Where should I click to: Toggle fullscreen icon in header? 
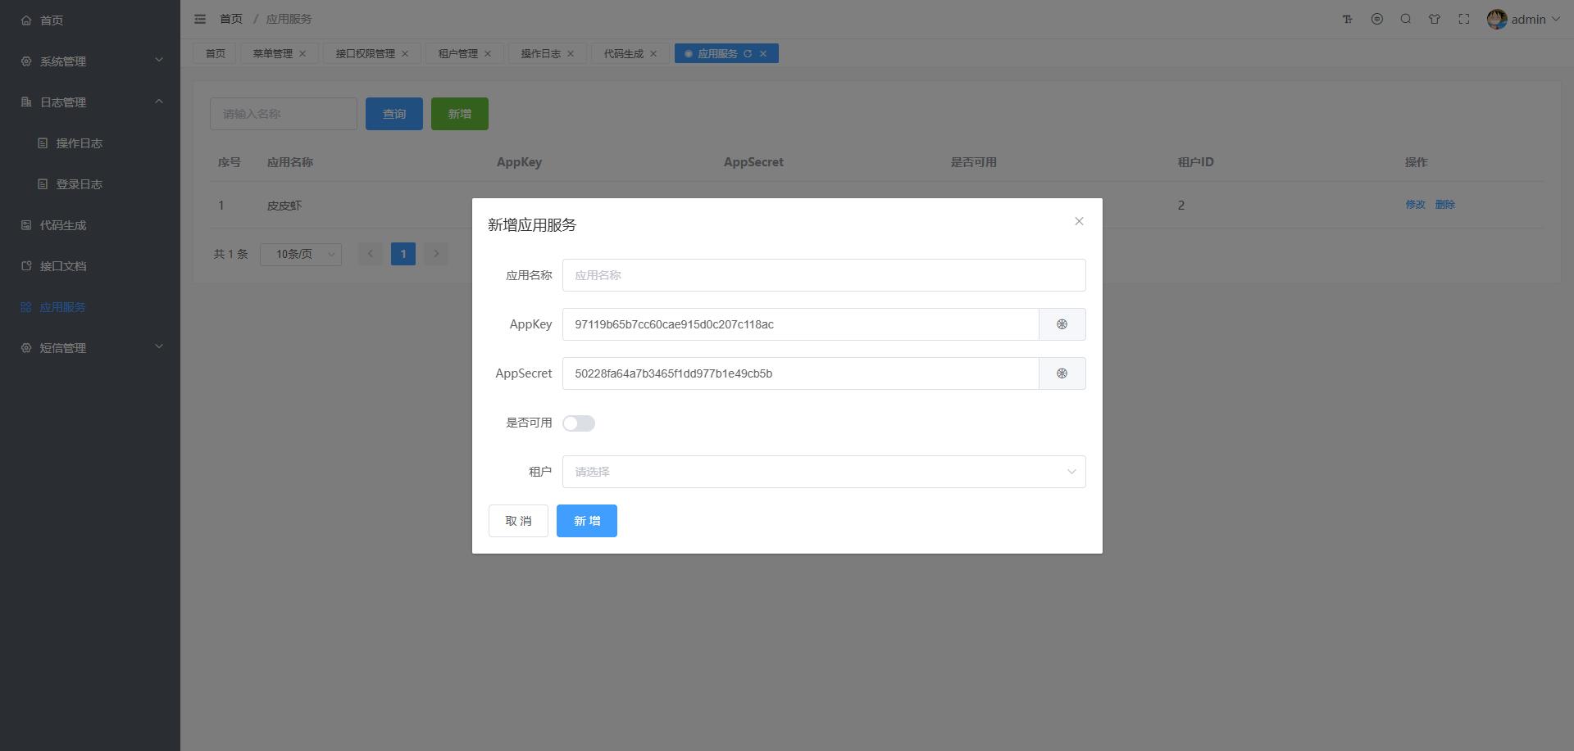tap(1464, 19)
